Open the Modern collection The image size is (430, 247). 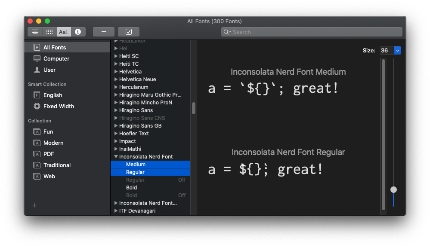click(67, 143)
